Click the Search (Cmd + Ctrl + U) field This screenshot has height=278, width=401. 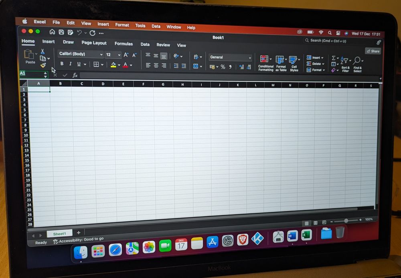coord(339,41)
